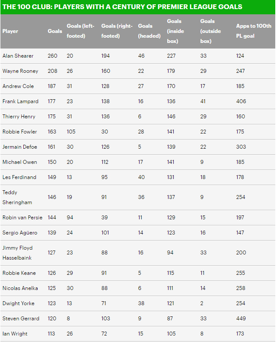Select Alan Shearer's name in the table
The height and width of the screenshot is (342, 277).
[x=18, y=56]
